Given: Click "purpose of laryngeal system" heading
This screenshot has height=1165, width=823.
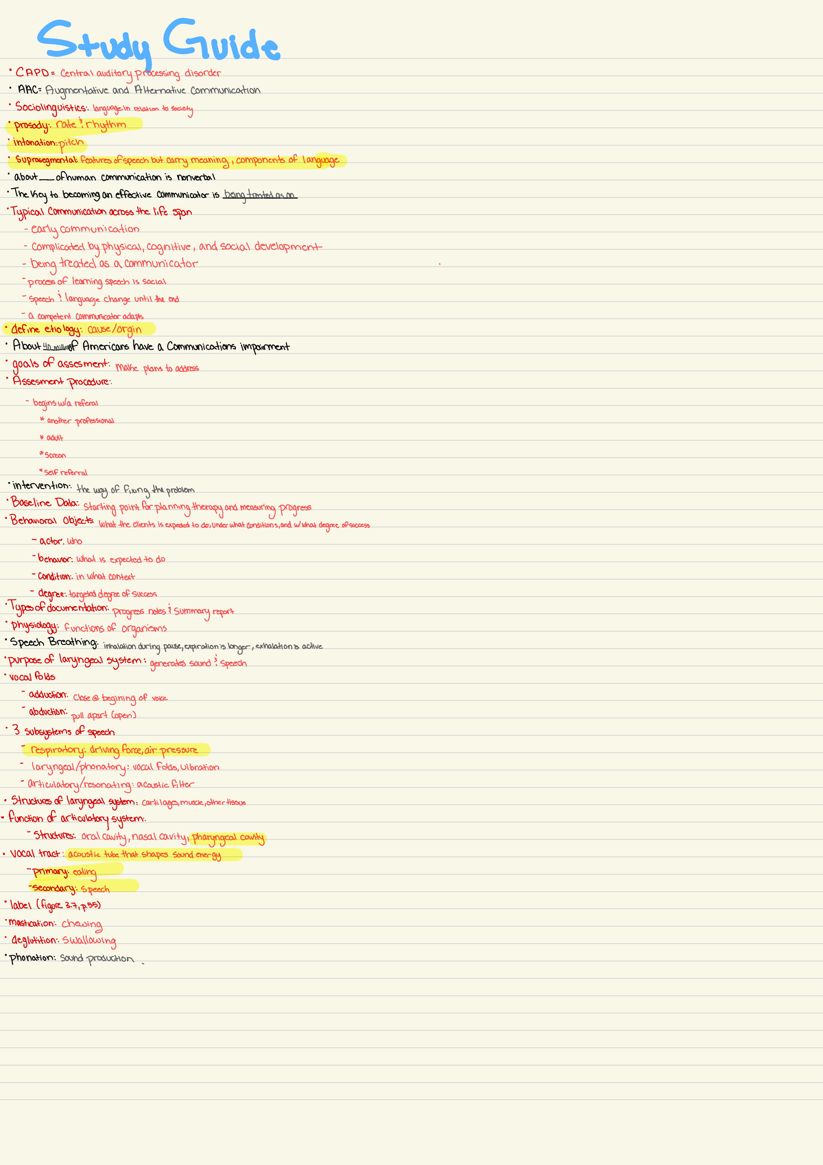Looking at the screenshot, I should click(x=76, y=660).
